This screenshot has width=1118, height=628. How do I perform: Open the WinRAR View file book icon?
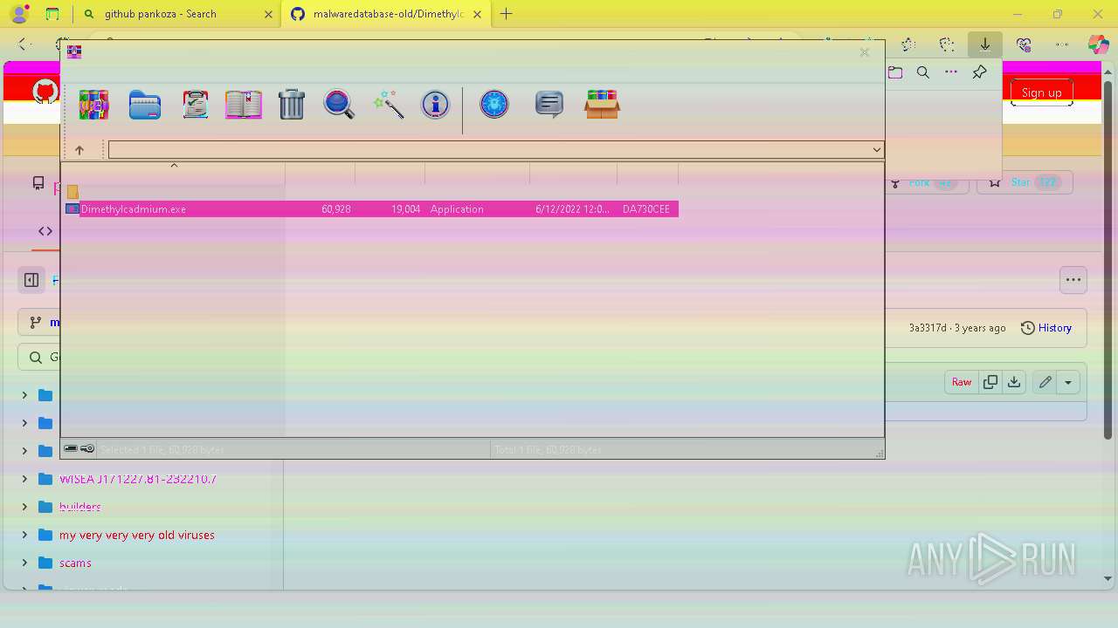[x=244, y=105]
